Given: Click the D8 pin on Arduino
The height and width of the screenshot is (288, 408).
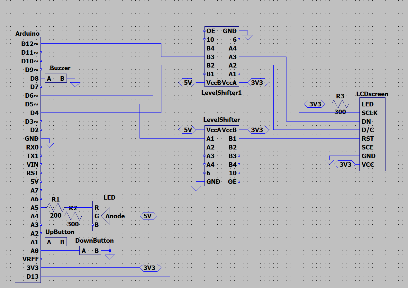Looking at the screenshot, I should pyautogui.click(x=34, y=78).
